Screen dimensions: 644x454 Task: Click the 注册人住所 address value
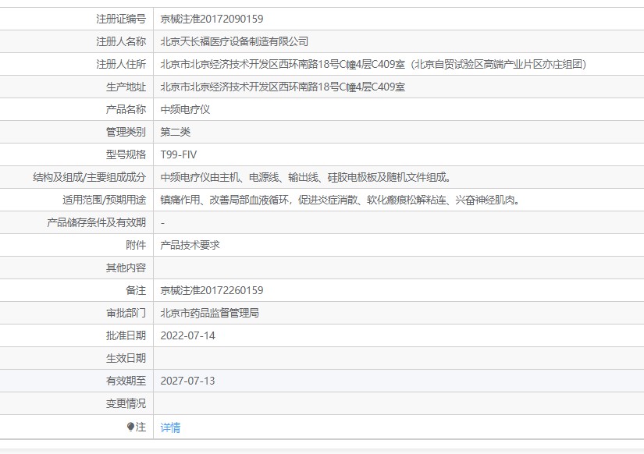(373, 64)
